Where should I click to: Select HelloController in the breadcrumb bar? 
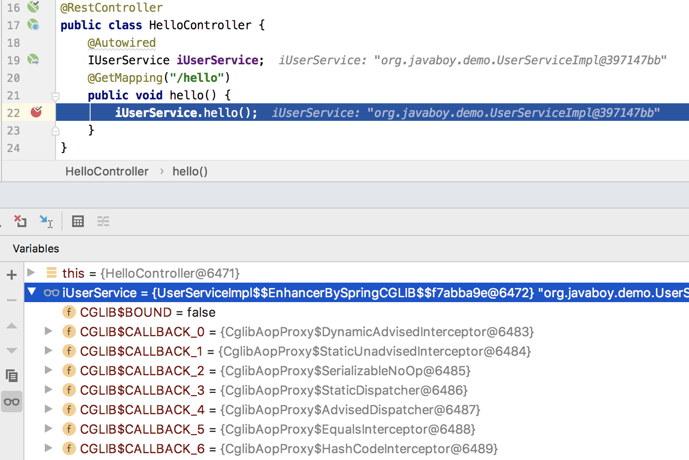coord(107,171)
